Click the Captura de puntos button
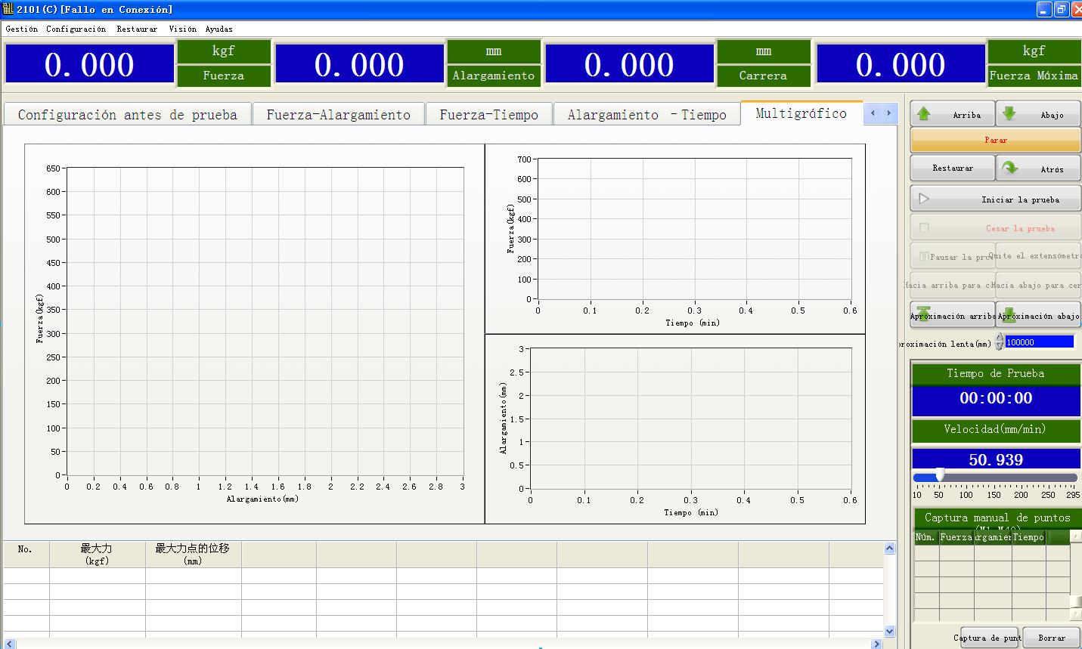 coord(989,638)
